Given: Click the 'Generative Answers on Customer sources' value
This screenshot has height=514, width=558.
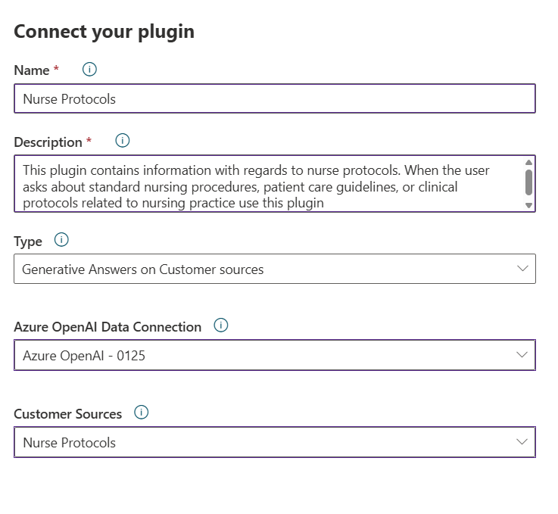Looking at the screenshot, I should coord(143,269).
